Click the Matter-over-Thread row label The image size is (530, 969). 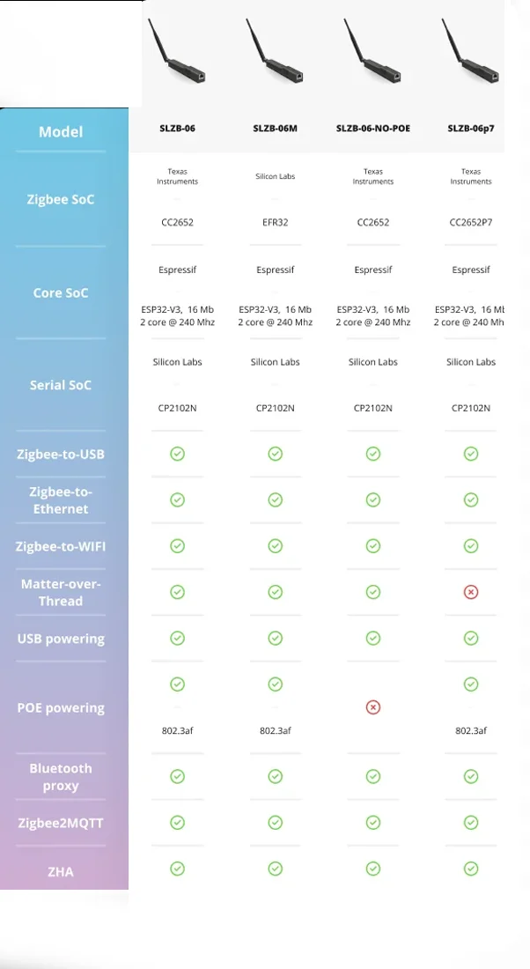tap(61, 592)
